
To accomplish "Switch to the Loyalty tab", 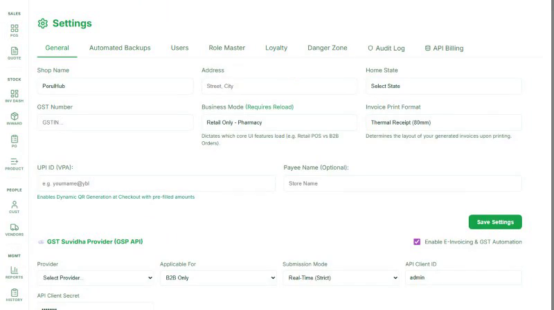I will coord(276,48).
